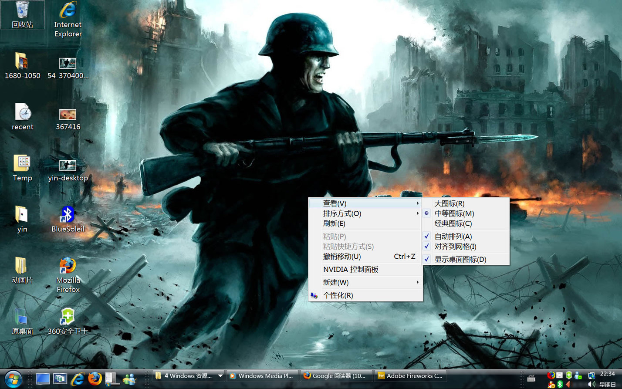The image size is (622, 389).
Task: Expand the 排序方式(O) sort submenu
Action: pos(365,213)
